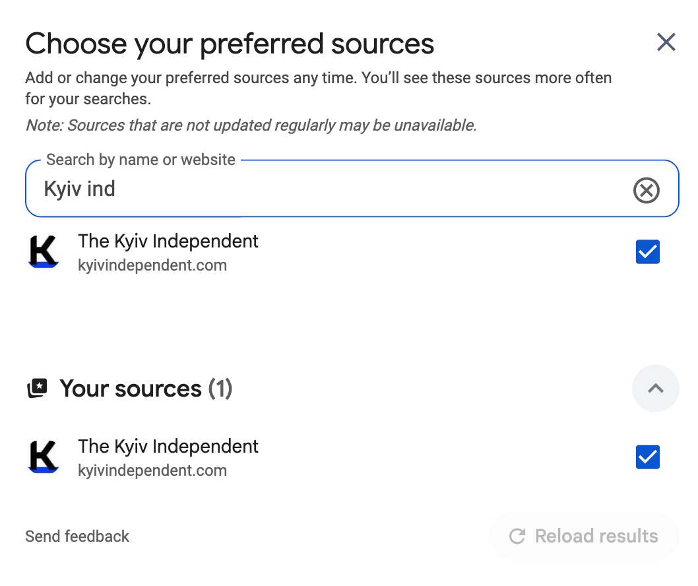Open the Your sources section heading
698x586 pixels.
(x=145, y=388)
